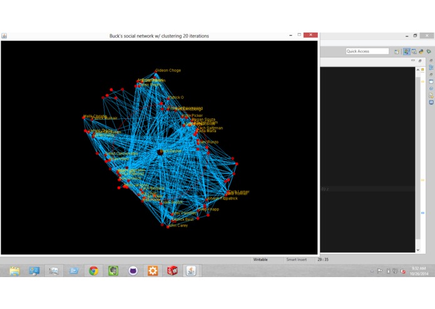Open the Declaration view icon in trim

click(x=431, y=95)
